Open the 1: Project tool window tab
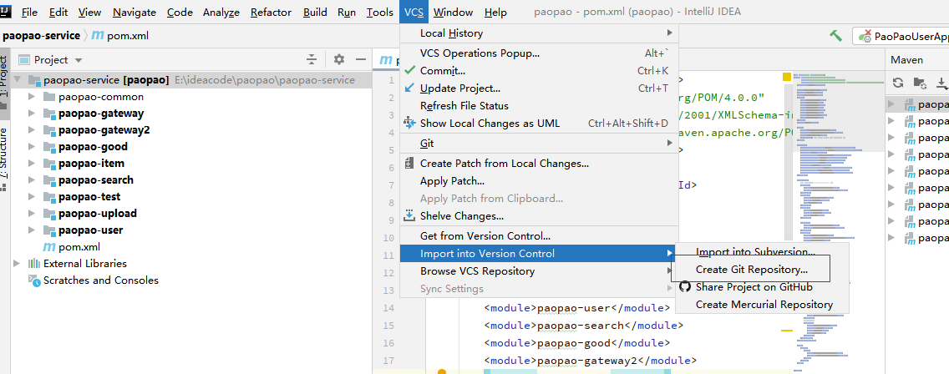949x374 pixels. [x=4, y=83]
